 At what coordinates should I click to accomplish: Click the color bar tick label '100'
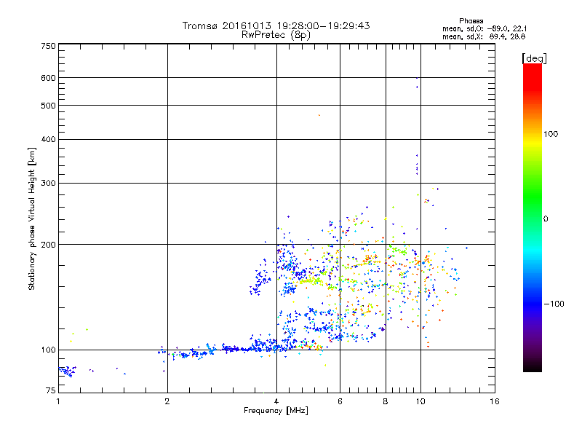[x=551, y=134]
